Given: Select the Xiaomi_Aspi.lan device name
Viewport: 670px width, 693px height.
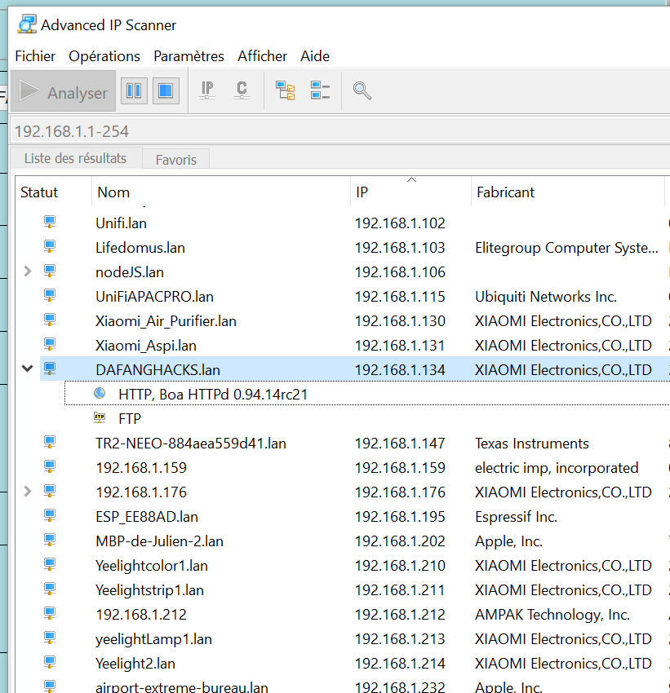Looking at the screenshot, I should (146, 345).
